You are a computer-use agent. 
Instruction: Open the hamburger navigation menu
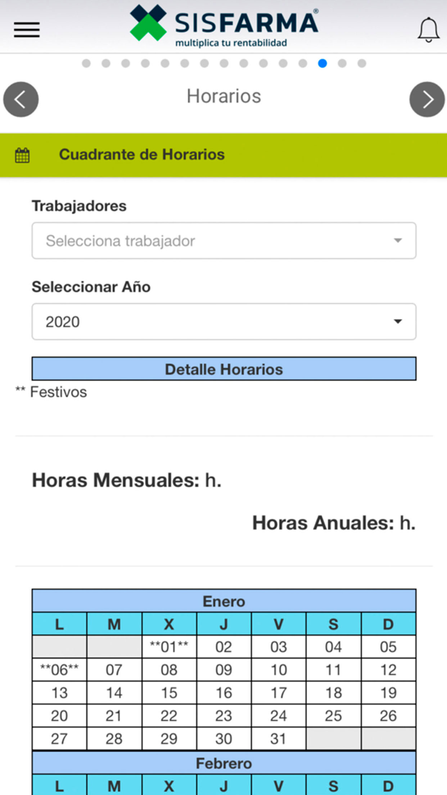pyautogui.click(x=26, y=29)
